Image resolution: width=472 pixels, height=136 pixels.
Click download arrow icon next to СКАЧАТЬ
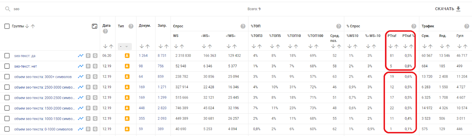pos(458,9)
